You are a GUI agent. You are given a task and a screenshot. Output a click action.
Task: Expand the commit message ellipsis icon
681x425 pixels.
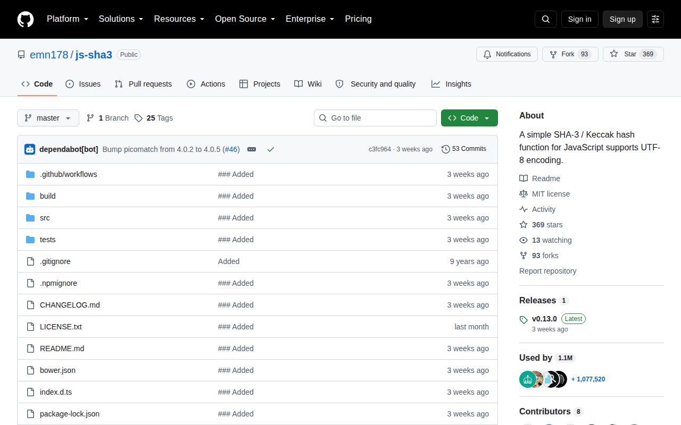pos(252,149)
